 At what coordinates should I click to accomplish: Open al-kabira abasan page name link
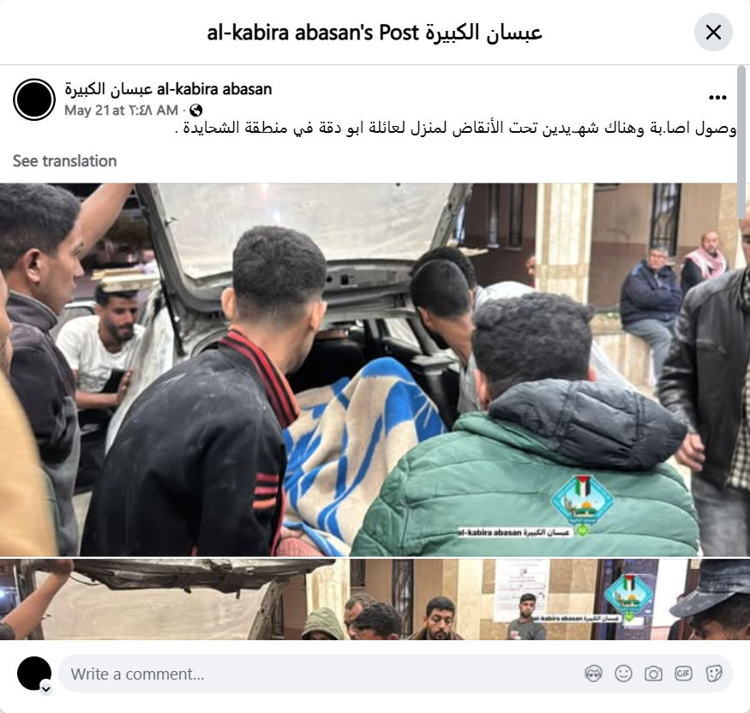point(168,89)
